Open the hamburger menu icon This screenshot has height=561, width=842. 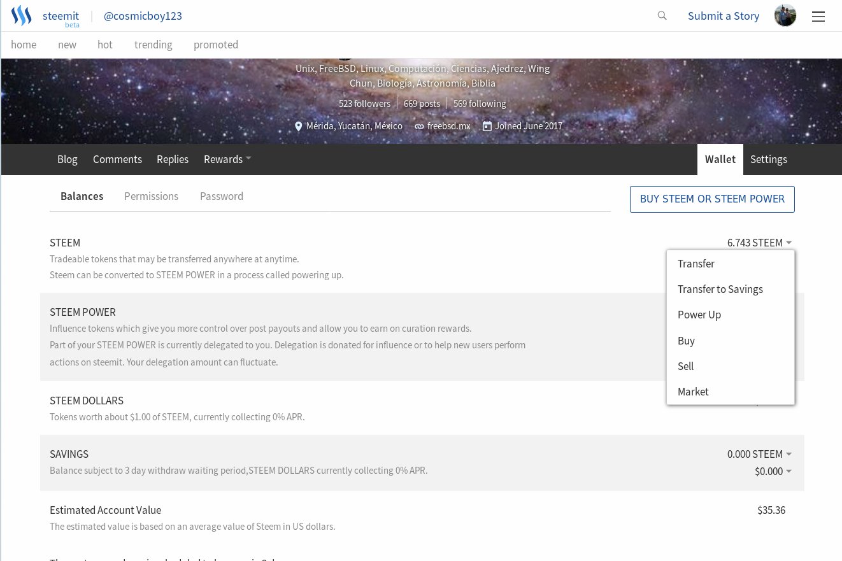point(818,17)
